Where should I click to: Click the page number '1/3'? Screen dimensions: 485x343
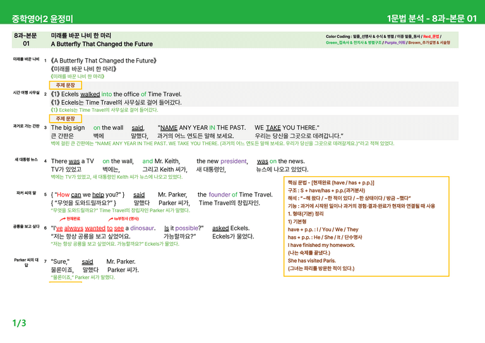(19, 323)
